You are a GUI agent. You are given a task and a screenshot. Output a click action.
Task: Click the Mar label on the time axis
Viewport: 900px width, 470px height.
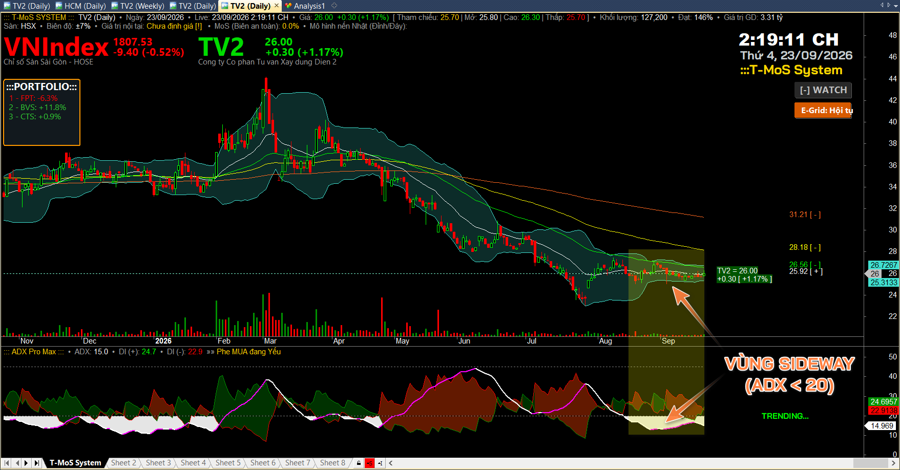click(x=270, y=341)
